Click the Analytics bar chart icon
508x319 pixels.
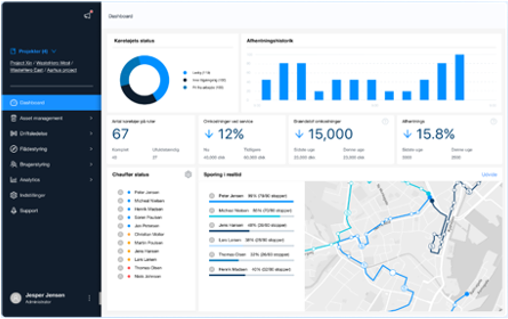coord(14,180)
